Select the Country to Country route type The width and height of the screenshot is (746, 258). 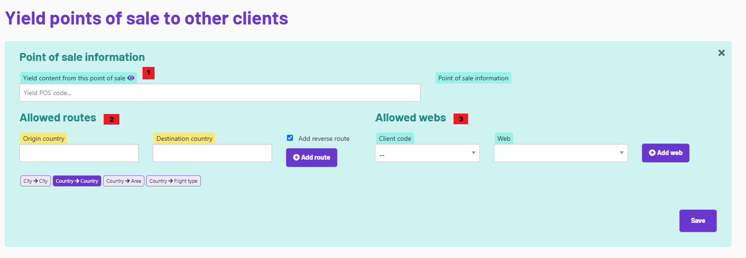[x=77, y=181]
